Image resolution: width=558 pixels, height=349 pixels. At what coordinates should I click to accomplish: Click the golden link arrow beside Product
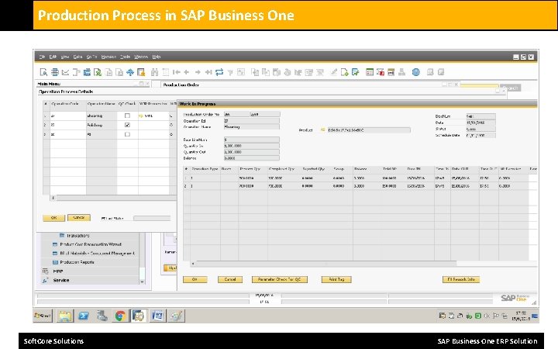tap(322, 130)
